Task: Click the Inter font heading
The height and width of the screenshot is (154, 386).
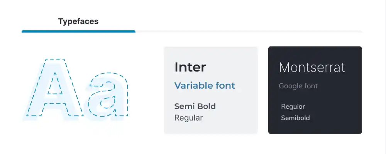Action: [190, 67]
